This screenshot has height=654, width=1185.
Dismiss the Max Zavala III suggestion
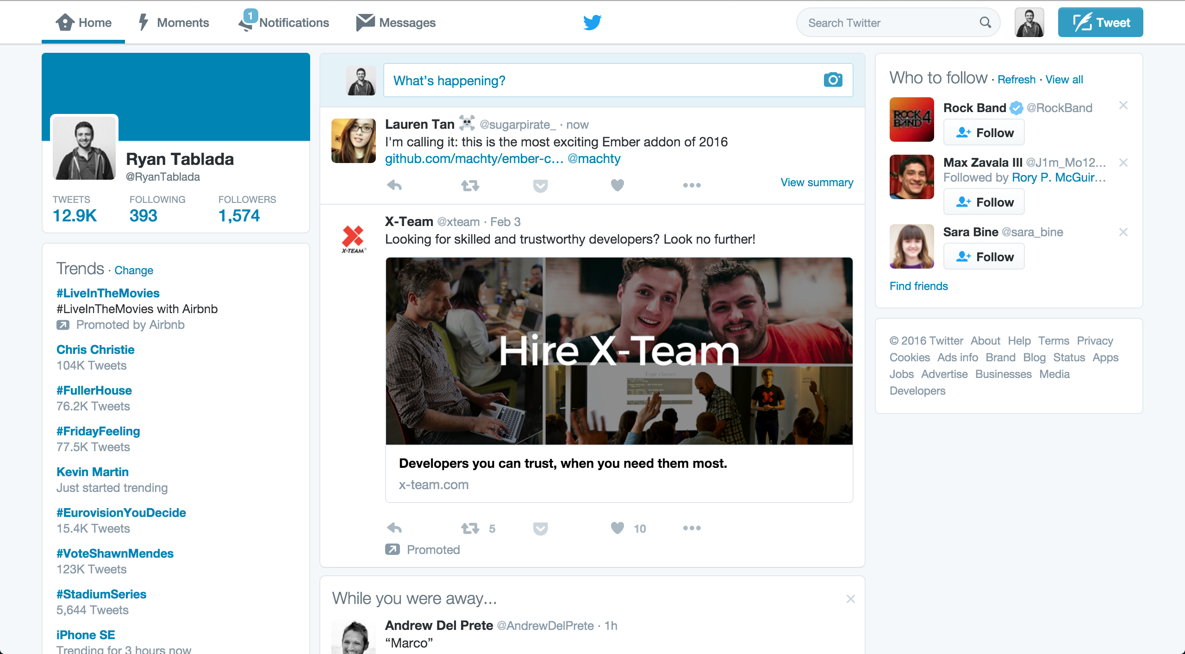tap(1123, 163)
